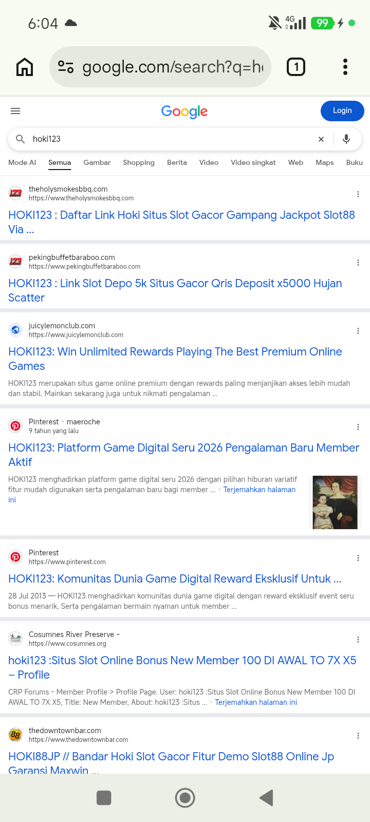
Task: Tap the Google logo
Action: point(184,111)
